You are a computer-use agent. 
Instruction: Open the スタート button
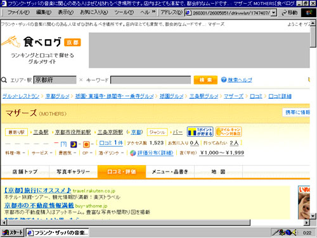click(12, 232)
